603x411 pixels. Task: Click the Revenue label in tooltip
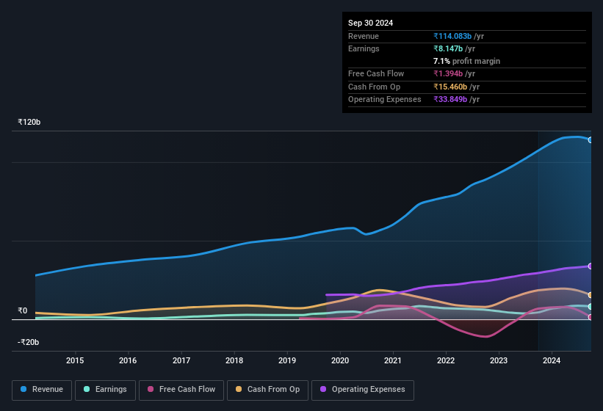pos(364,36)
